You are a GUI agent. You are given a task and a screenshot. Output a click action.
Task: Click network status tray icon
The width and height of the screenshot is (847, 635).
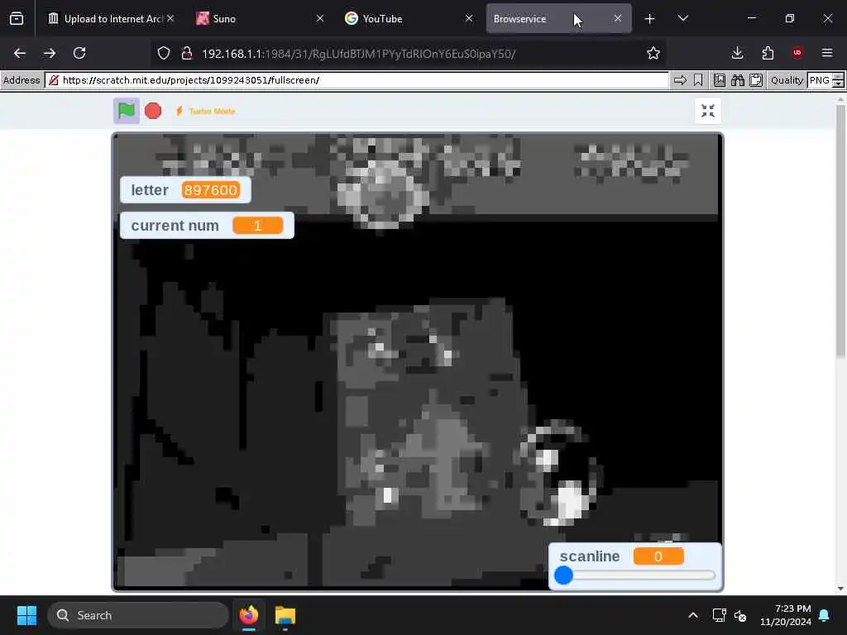(x=719, y=615)
